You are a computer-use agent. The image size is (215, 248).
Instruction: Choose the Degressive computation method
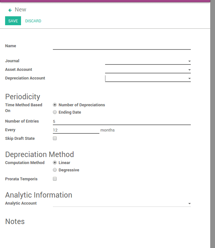point(55,170)
